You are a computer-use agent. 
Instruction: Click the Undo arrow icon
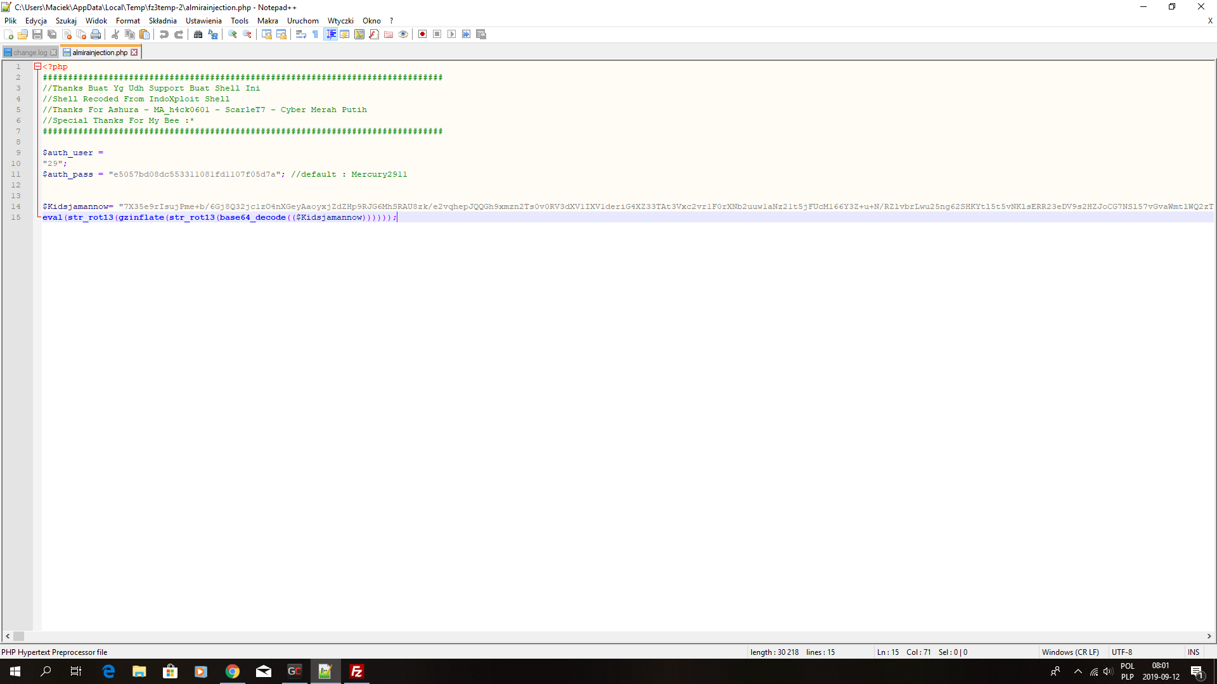pyautogui.click(x=164, y=34)
